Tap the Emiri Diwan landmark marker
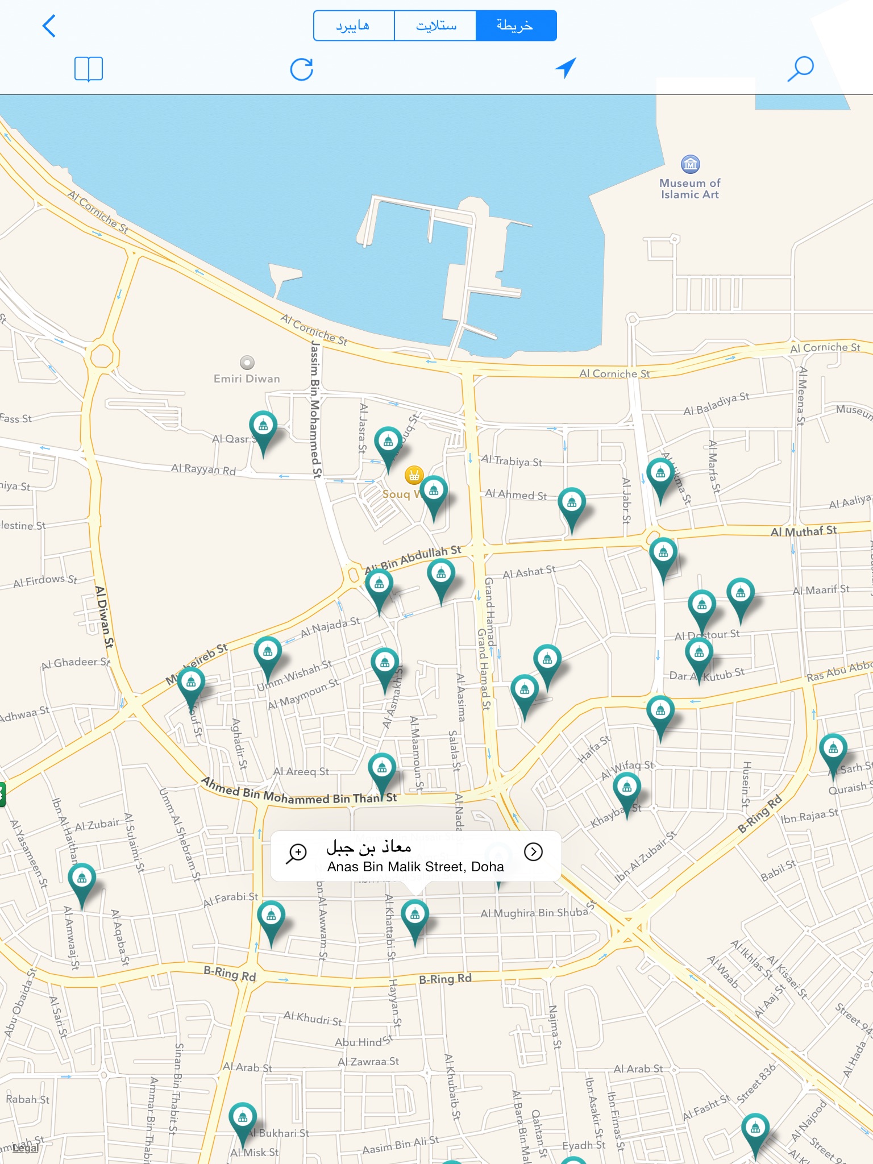 point(247,362)
